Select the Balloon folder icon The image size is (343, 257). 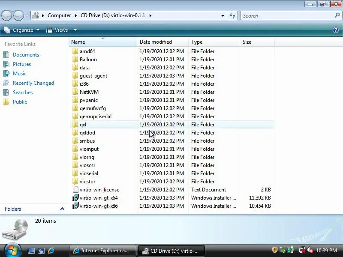[x=75, y=59]
